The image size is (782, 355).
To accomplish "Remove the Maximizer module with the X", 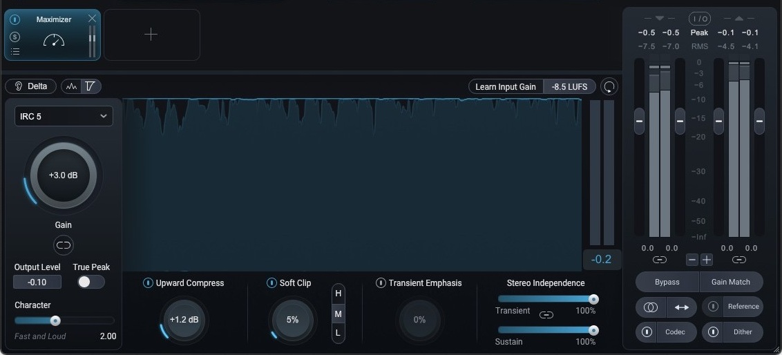I will (x=92, y=19).
